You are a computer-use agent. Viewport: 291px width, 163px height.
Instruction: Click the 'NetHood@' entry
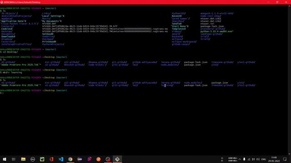coord(48,34)
